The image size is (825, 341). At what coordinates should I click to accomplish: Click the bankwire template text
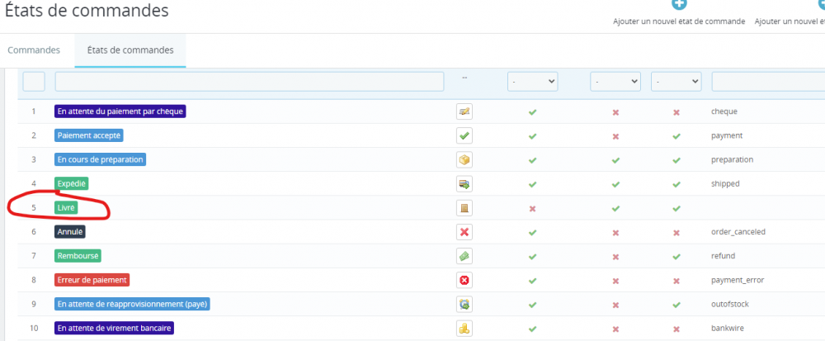click(x=727, y=329)
